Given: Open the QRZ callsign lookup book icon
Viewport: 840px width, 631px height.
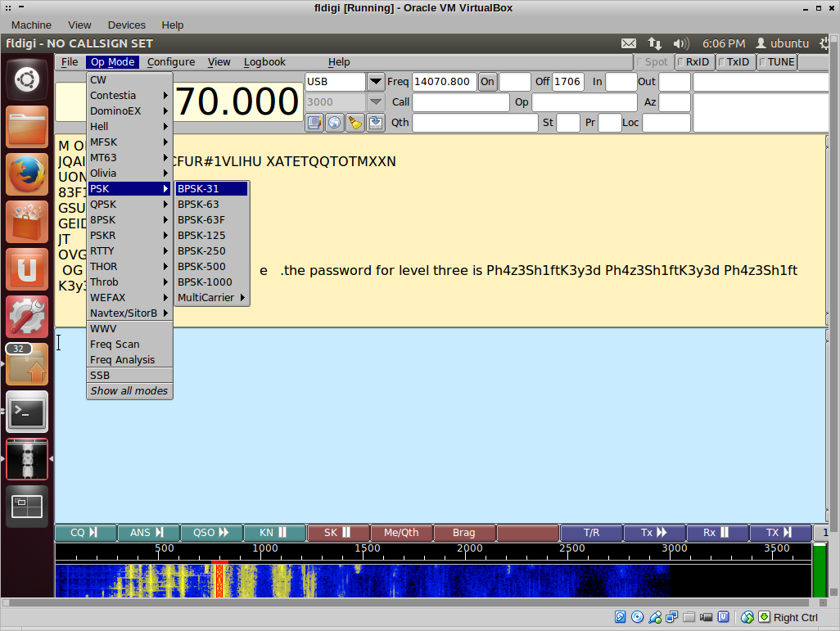Looking at the screenshot, I should point(314,123).
